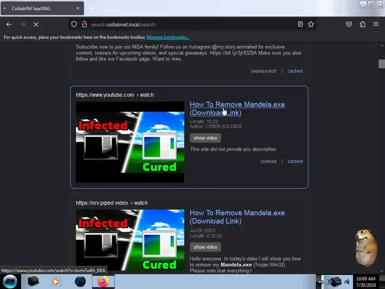Click the scrollbar up arrow
This screenshot has height=289, width=385.
click(382, 46)
